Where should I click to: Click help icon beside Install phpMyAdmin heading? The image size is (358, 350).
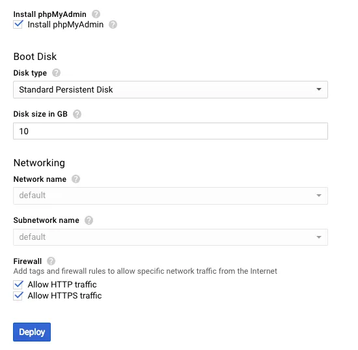tap(96, 14)
